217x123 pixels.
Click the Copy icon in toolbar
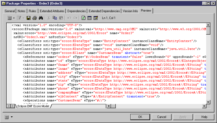(x=55, y=18)
